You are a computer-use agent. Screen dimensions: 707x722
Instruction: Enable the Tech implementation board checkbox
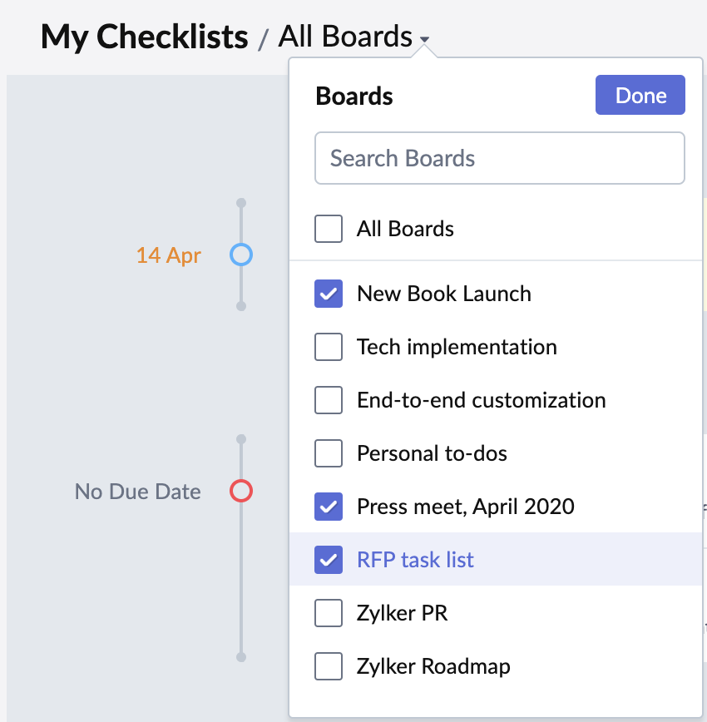(329, 347)
